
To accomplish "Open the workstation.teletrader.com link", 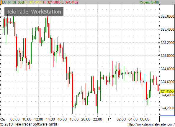I will point(151,124).
